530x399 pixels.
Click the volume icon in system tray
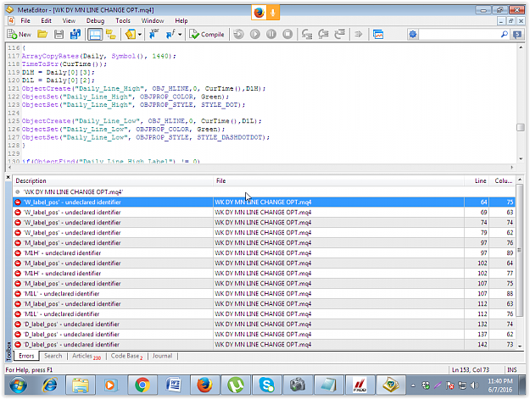pos(475,385)
